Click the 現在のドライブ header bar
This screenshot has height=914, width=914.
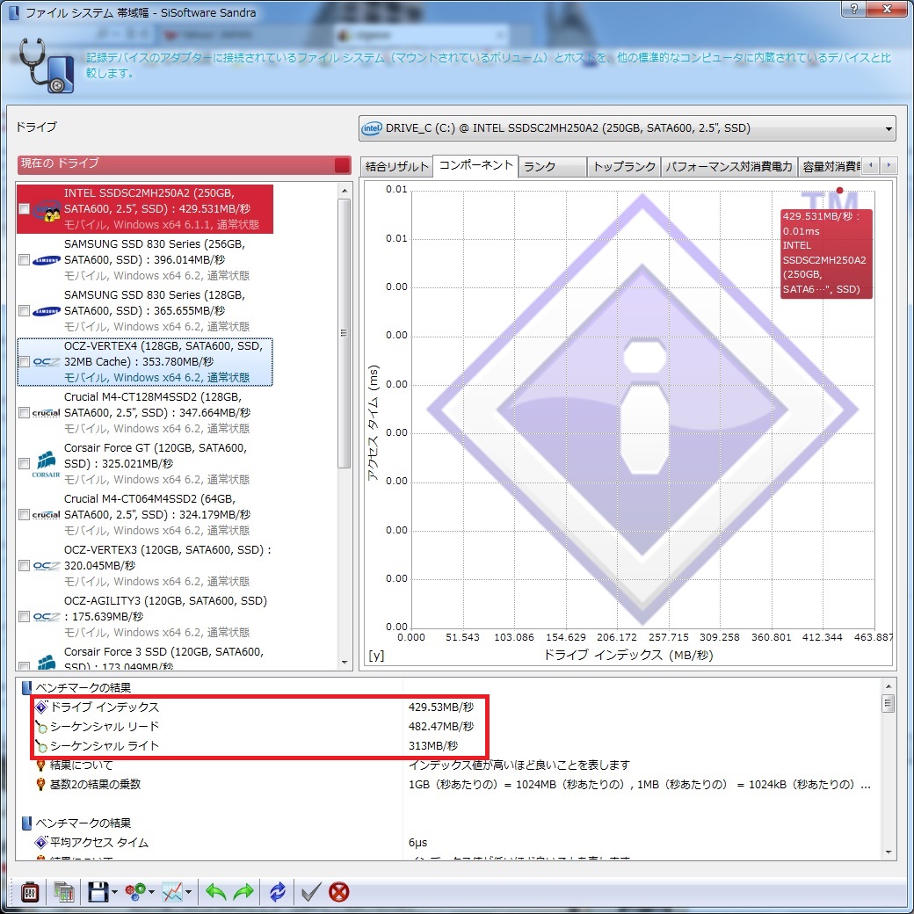185,164
